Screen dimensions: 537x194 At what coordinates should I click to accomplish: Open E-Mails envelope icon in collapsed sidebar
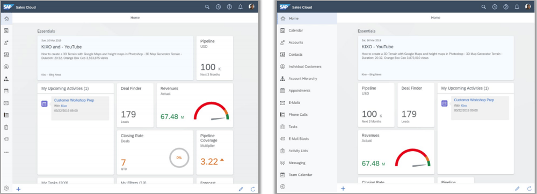[6, 103]
